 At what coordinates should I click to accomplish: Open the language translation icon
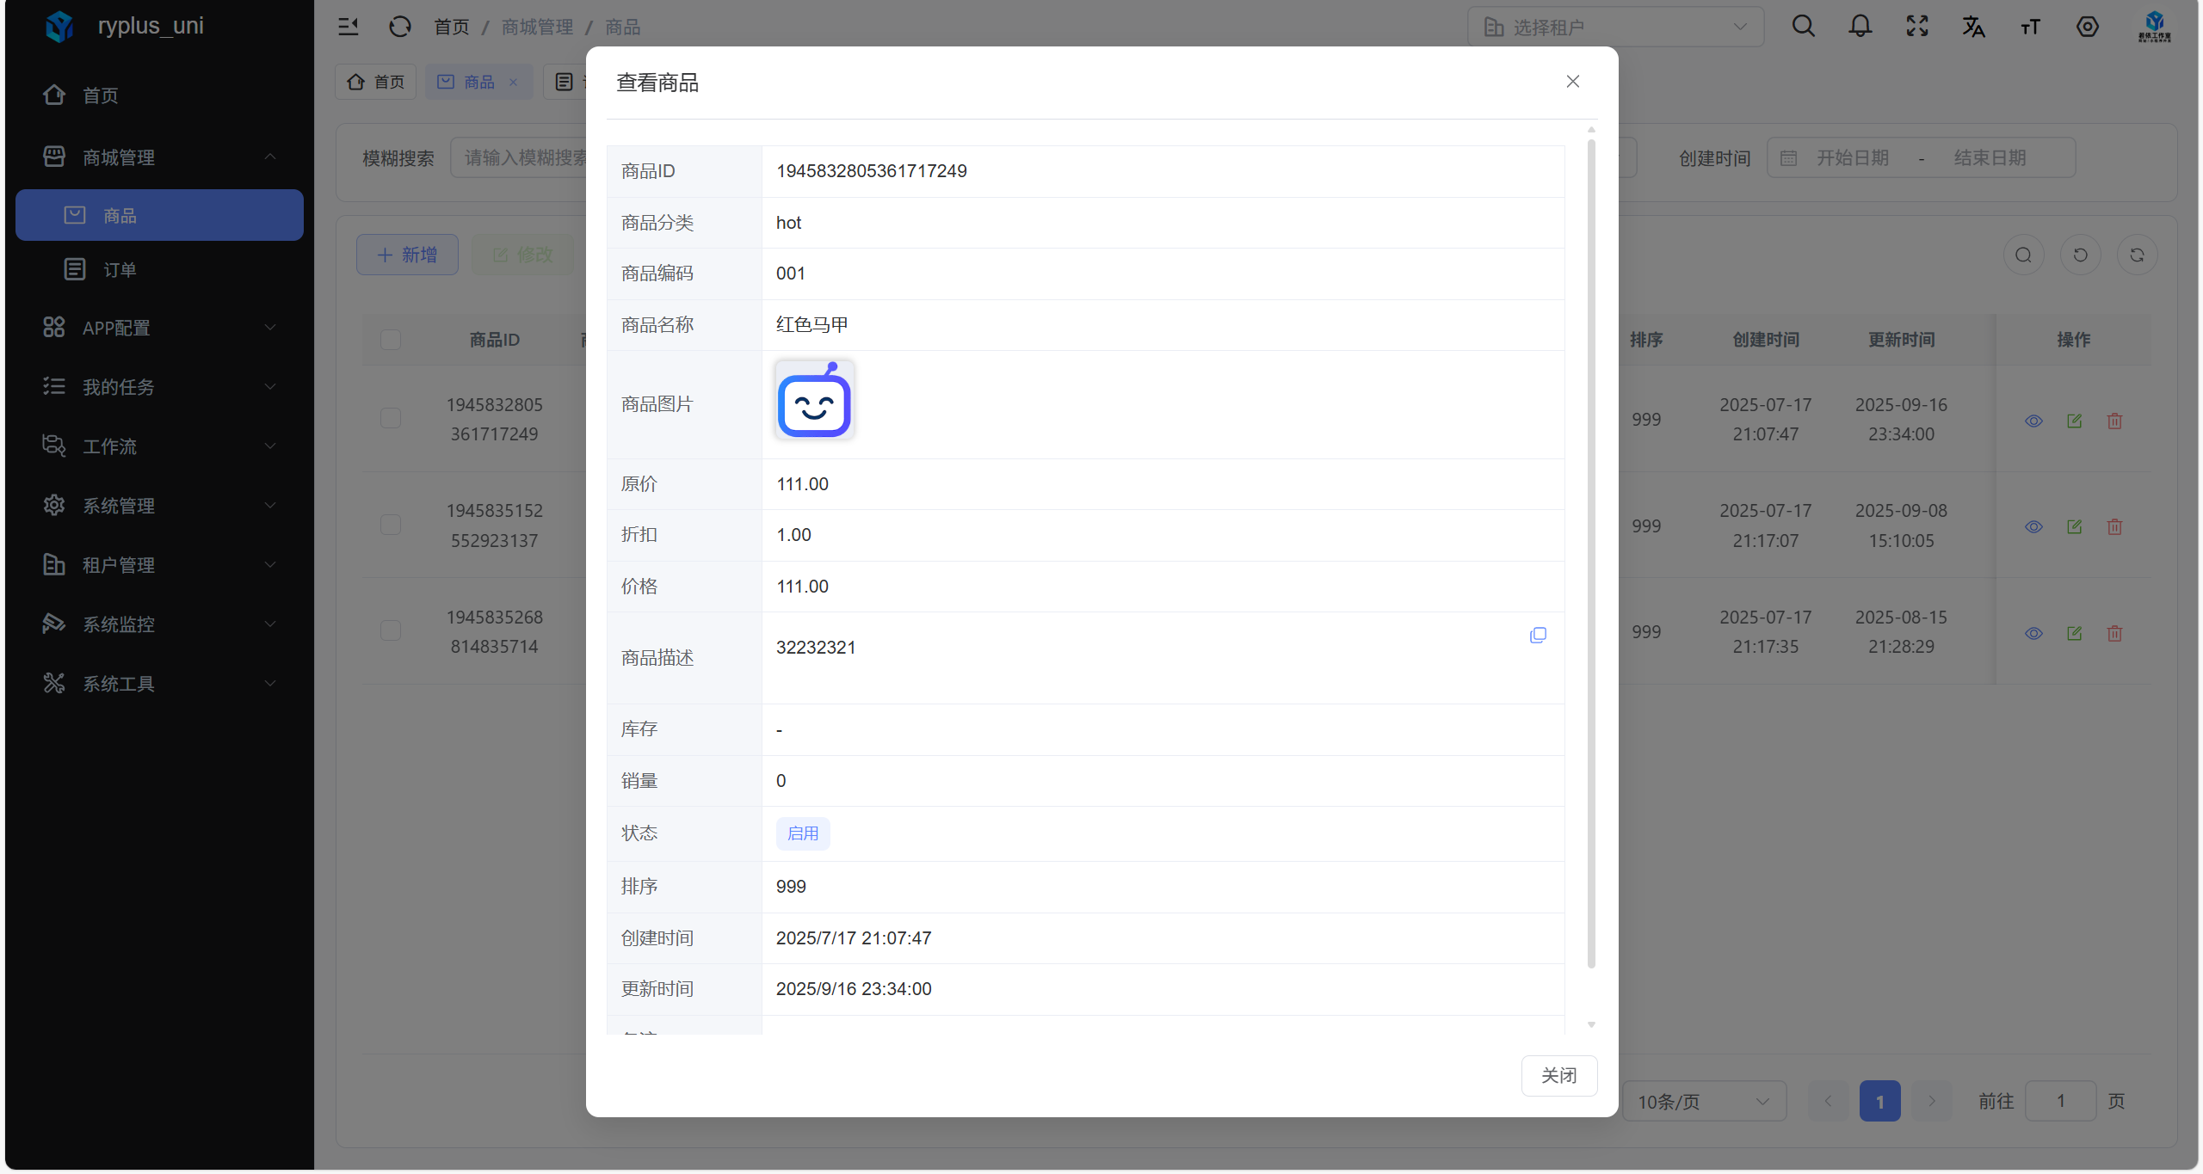pyautogui.click(x=1973, y=27)
